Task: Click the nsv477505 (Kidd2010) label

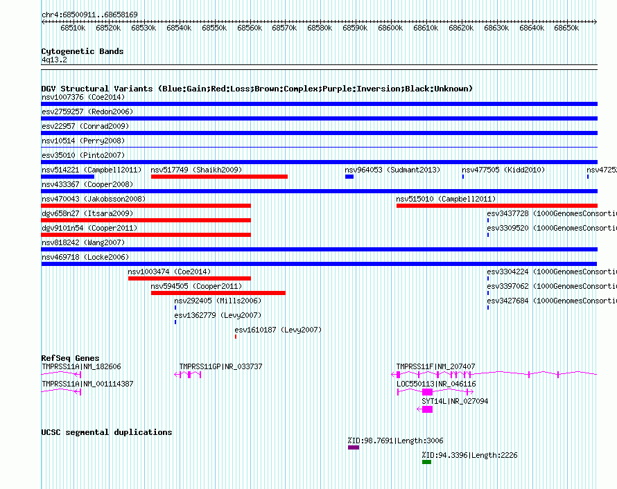Action: click(x=503, y=170)
